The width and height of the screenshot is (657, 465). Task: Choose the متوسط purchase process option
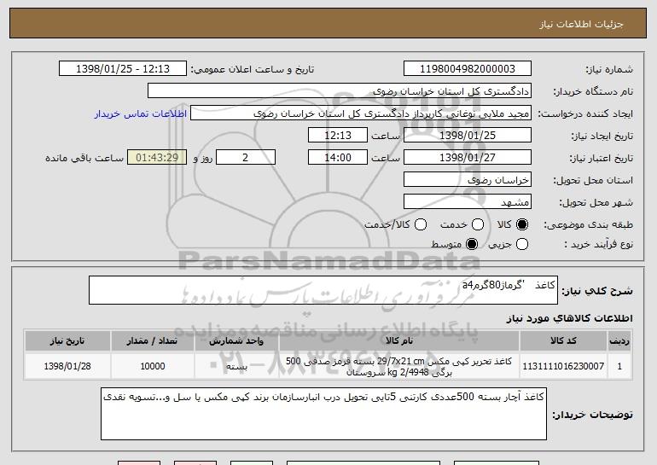pos(472,244)
